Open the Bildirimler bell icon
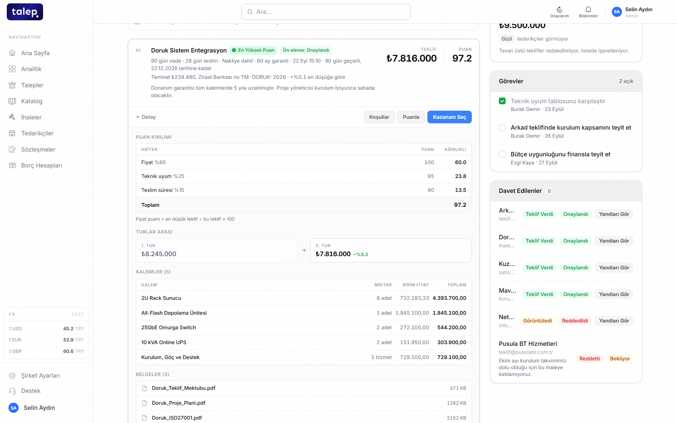The image size is (677, 423). click(x=588, y=9)
